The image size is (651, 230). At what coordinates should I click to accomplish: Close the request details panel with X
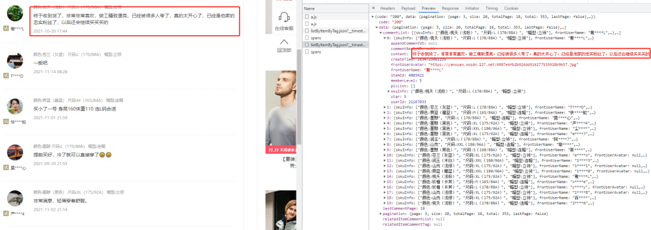(x=374, y=8)
